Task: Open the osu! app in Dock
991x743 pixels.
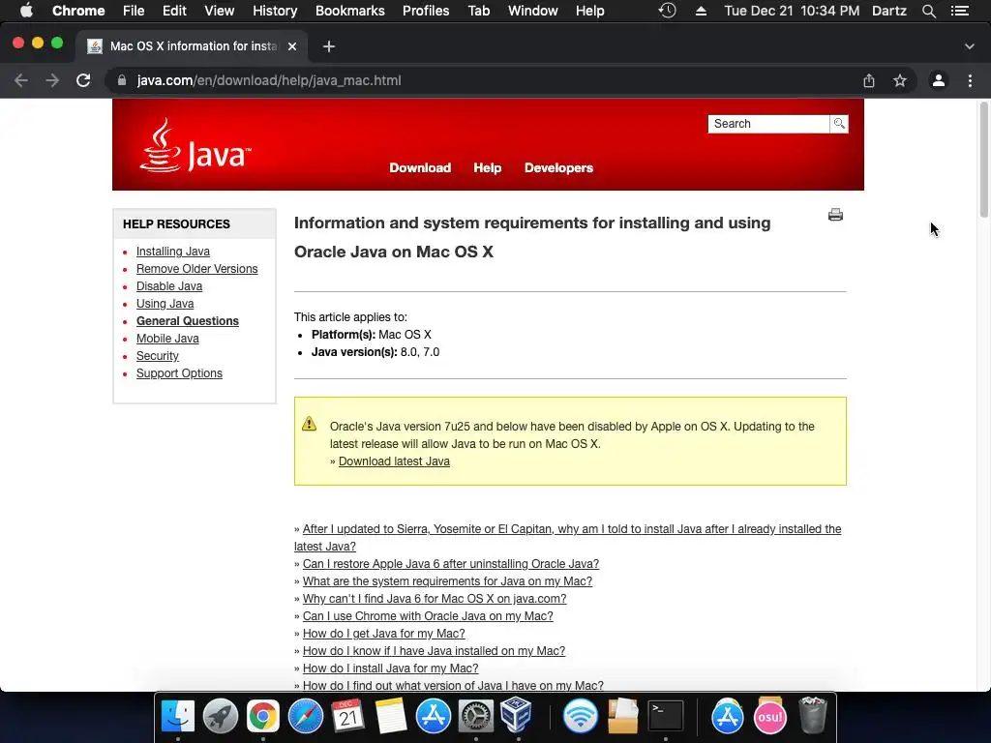Action: 770,716
